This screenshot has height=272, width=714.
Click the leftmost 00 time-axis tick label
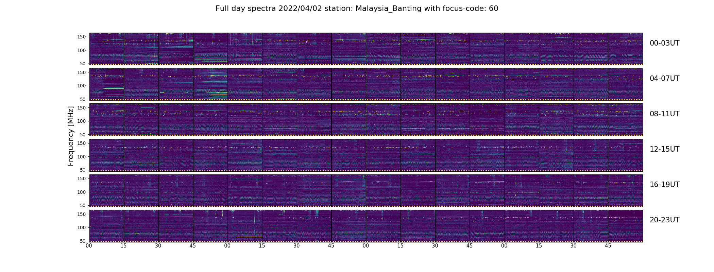coord(89,245)
